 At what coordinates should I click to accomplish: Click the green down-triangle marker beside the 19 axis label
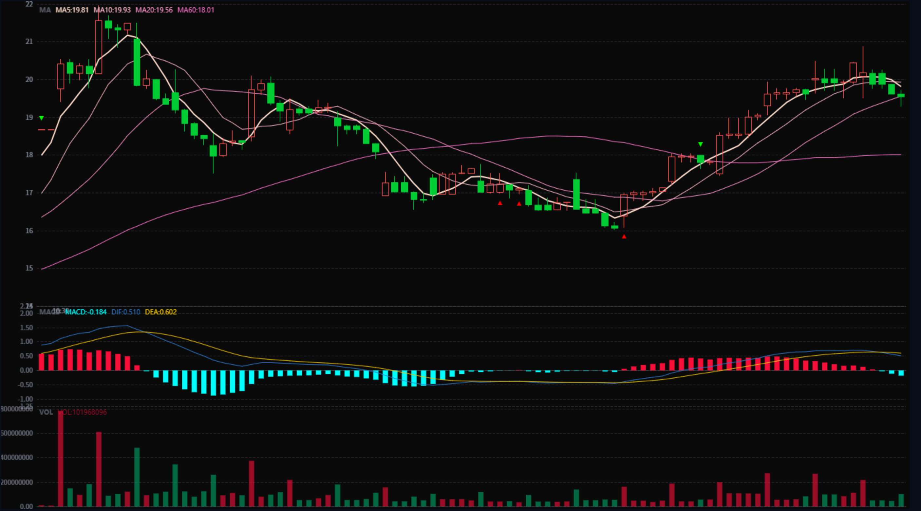42,118
